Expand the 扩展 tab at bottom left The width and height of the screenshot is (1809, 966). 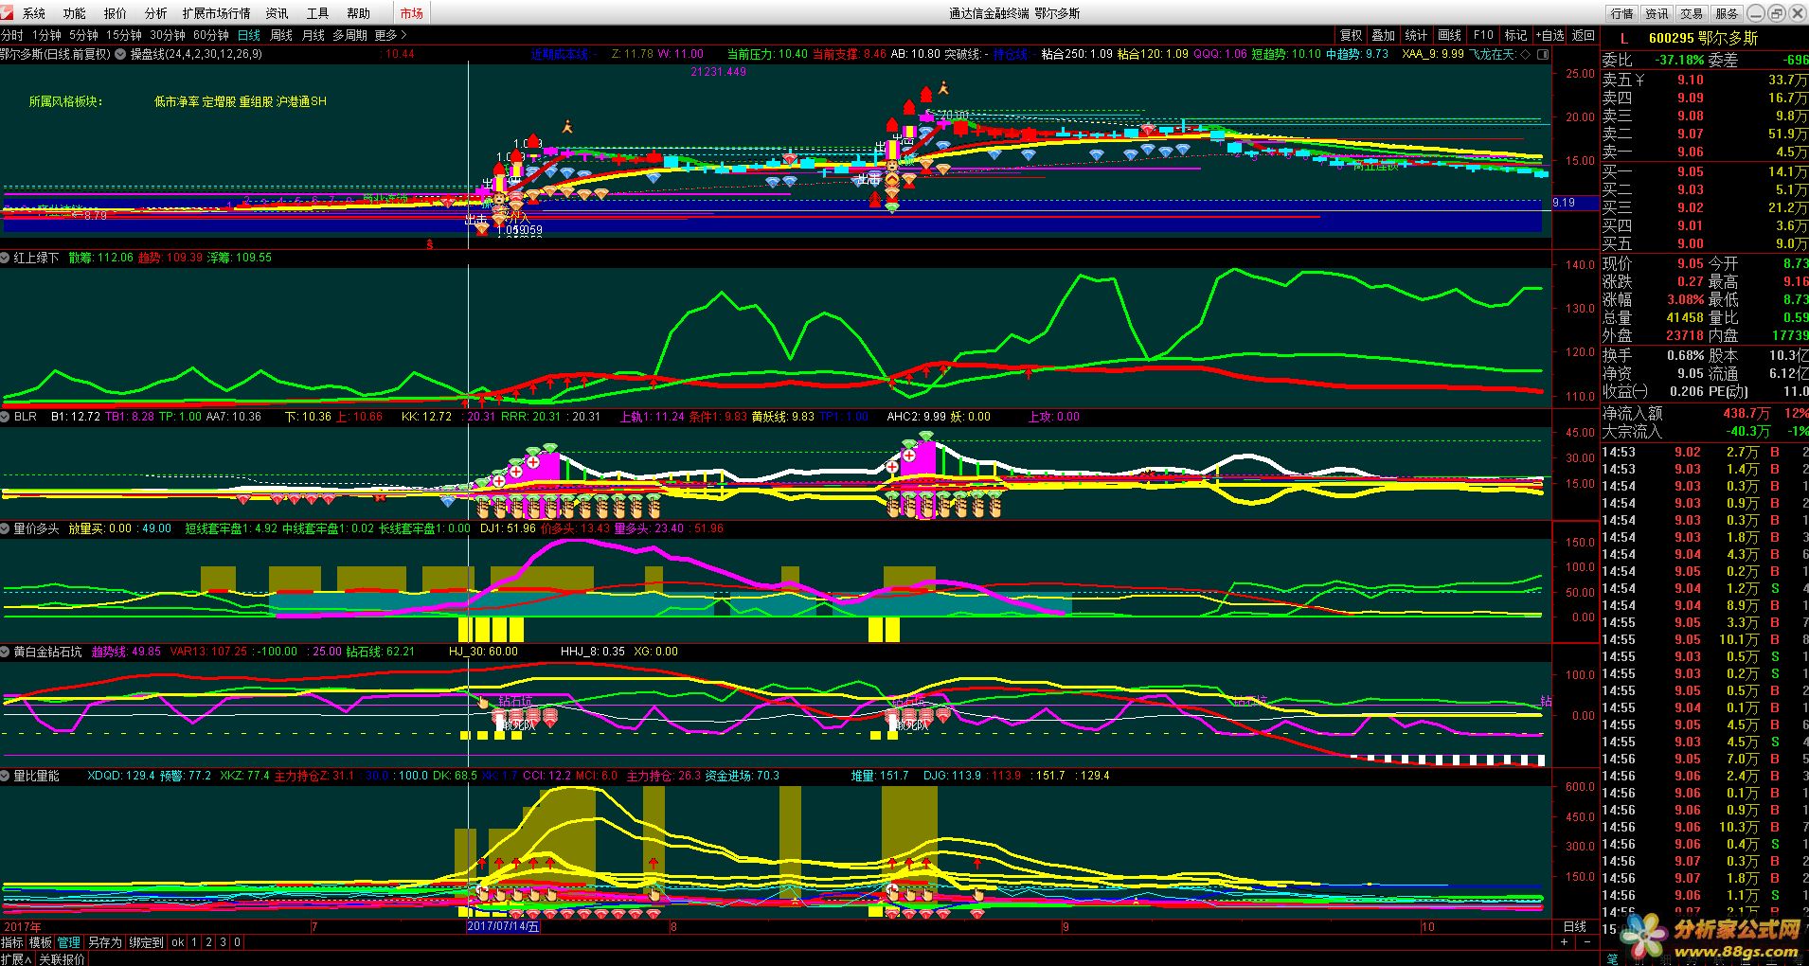[16, 958]
